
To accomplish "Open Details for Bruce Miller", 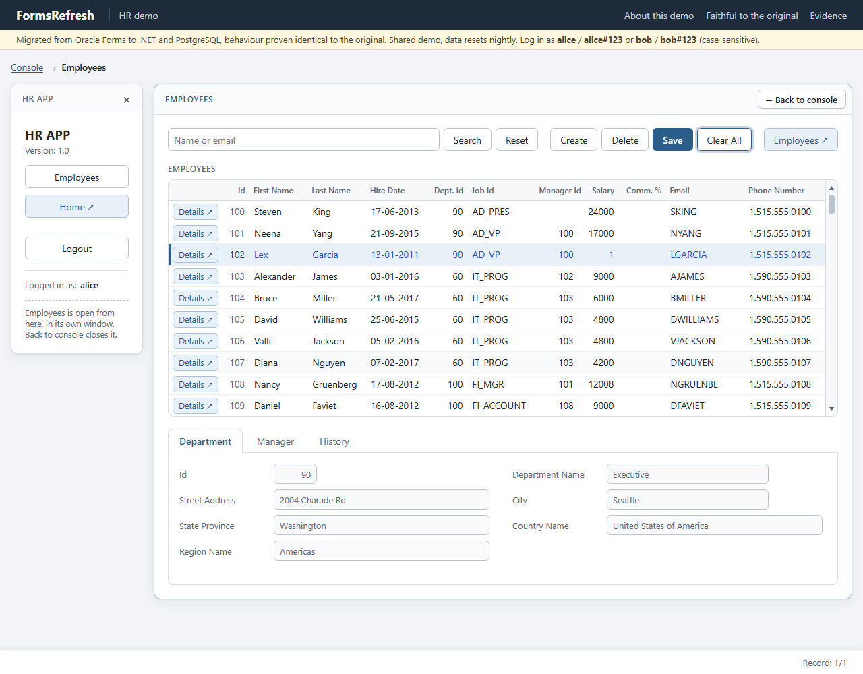I will [x=196, y=298].
